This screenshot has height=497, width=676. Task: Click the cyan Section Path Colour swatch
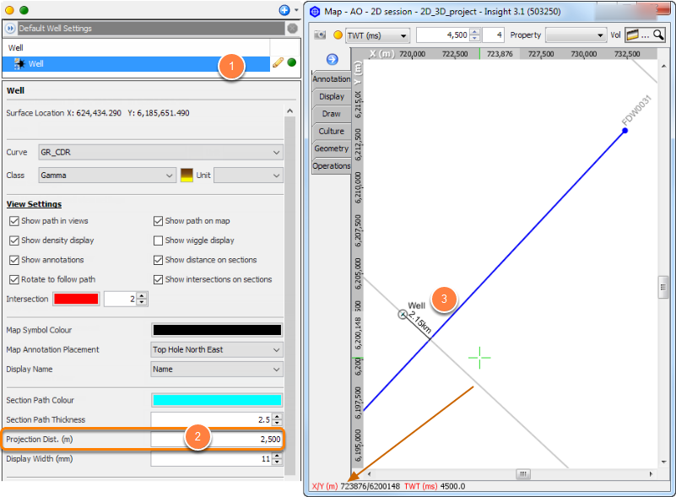click(x=217, y=400)
